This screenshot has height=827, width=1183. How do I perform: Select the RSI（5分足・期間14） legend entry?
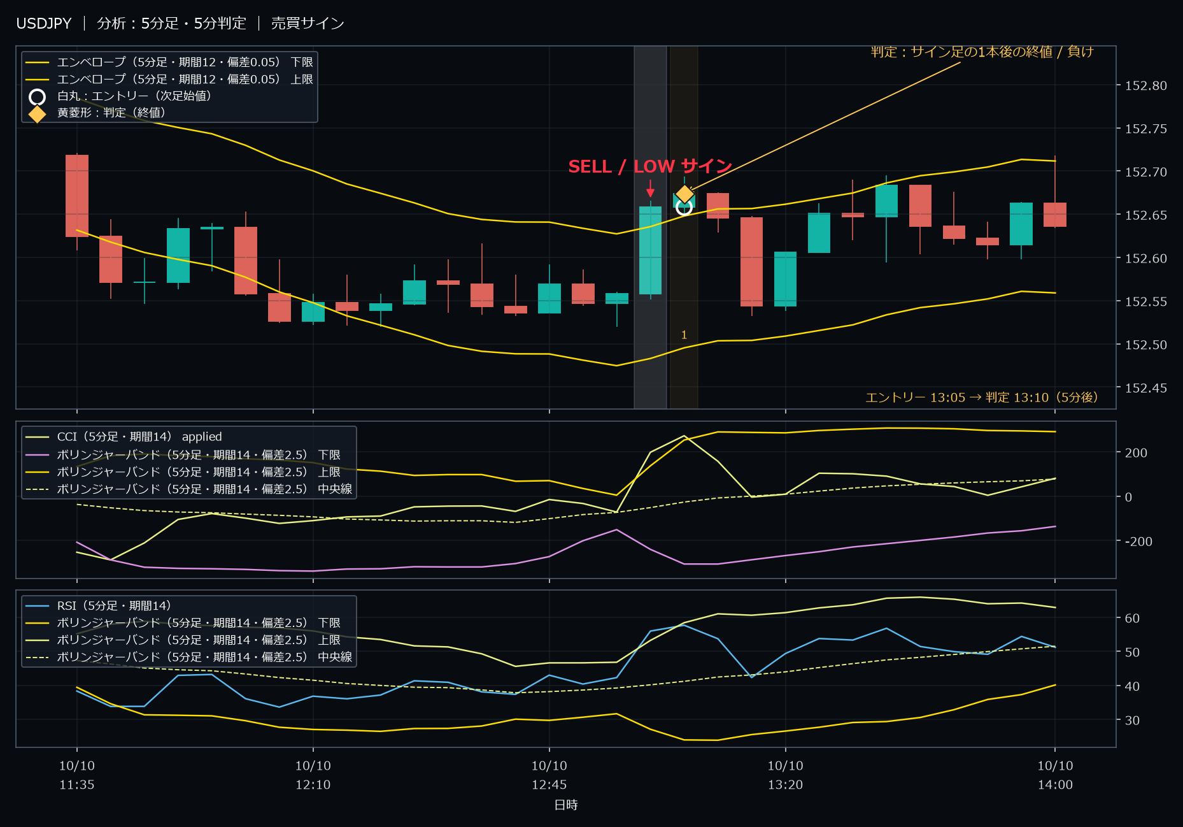pyautogui.click(x=99, y=606)
